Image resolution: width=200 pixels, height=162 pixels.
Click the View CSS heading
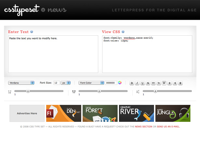click(111, 32)
